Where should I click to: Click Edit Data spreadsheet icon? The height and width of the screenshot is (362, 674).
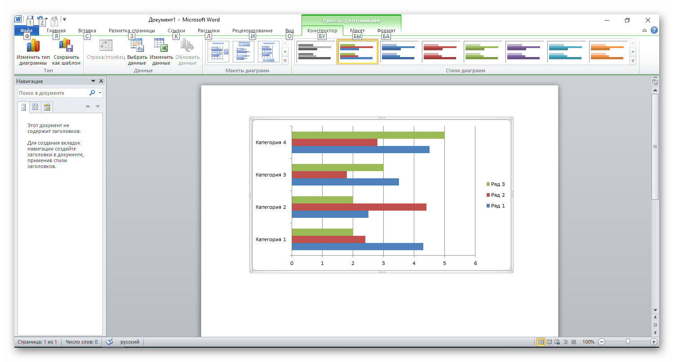coord(161,46)
